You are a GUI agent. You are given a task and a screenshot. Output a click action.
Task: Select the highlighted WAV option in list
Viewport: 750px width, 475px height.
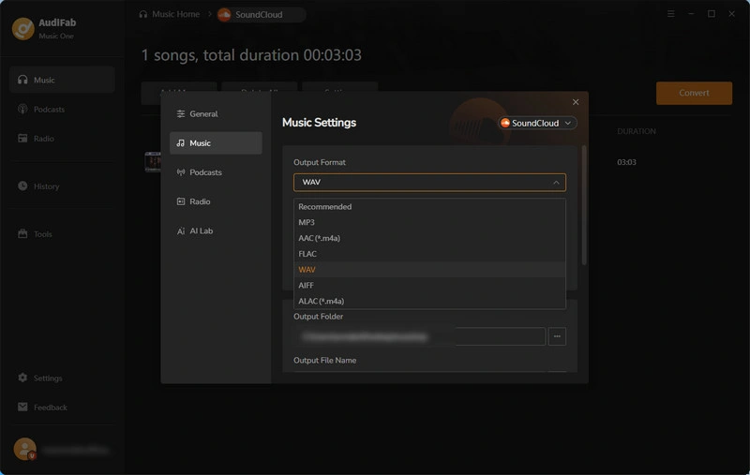[429, 270]
